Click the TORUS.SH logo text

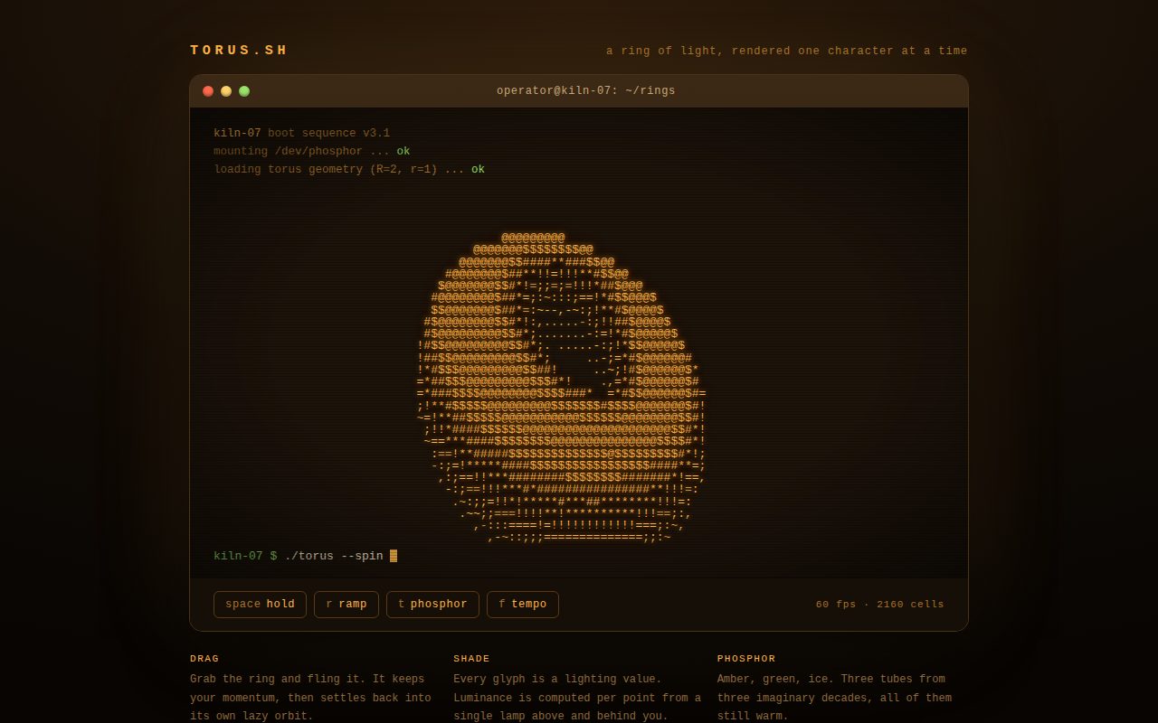(239, 51)
